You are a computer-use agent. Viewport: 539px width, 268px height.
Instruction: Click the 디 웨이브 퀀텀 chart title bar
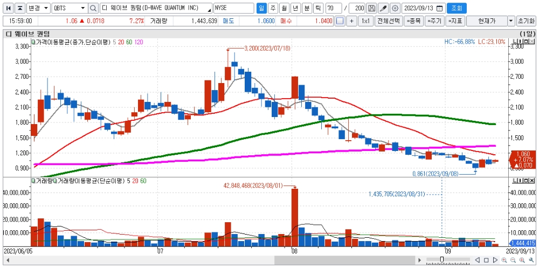[269, 34]
